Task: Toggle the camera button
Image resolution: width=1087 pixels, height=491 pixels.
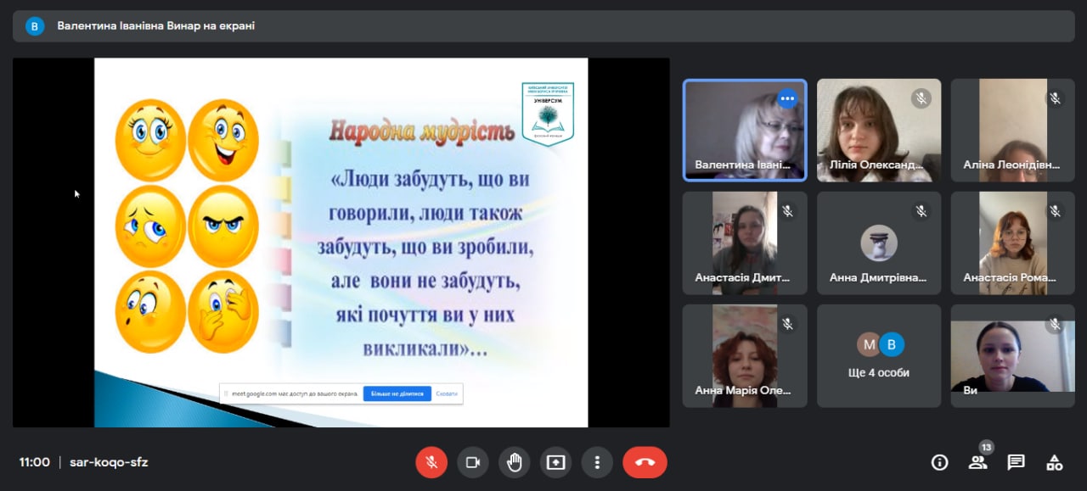Action: 473,462
